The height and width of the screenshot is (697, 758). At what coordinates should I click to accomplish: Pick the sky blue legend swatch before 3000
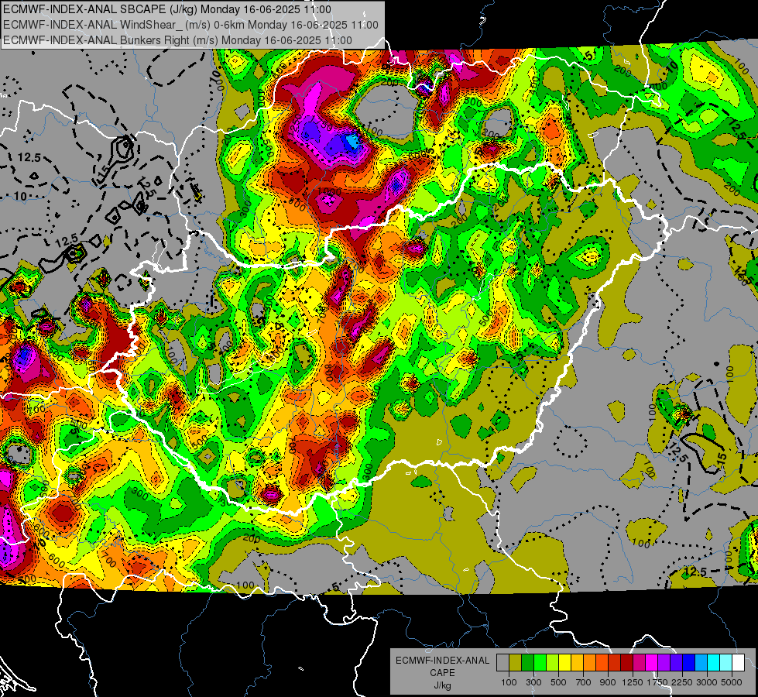(701, 663)
